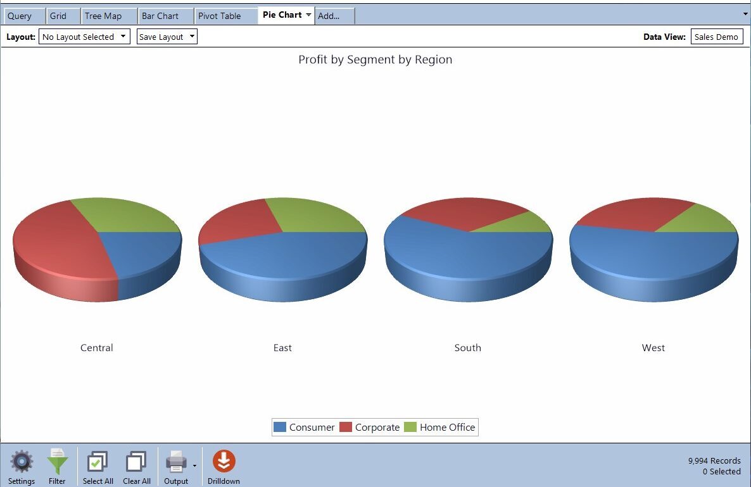Open the Save Layout dropdown

tap(167, 37)
